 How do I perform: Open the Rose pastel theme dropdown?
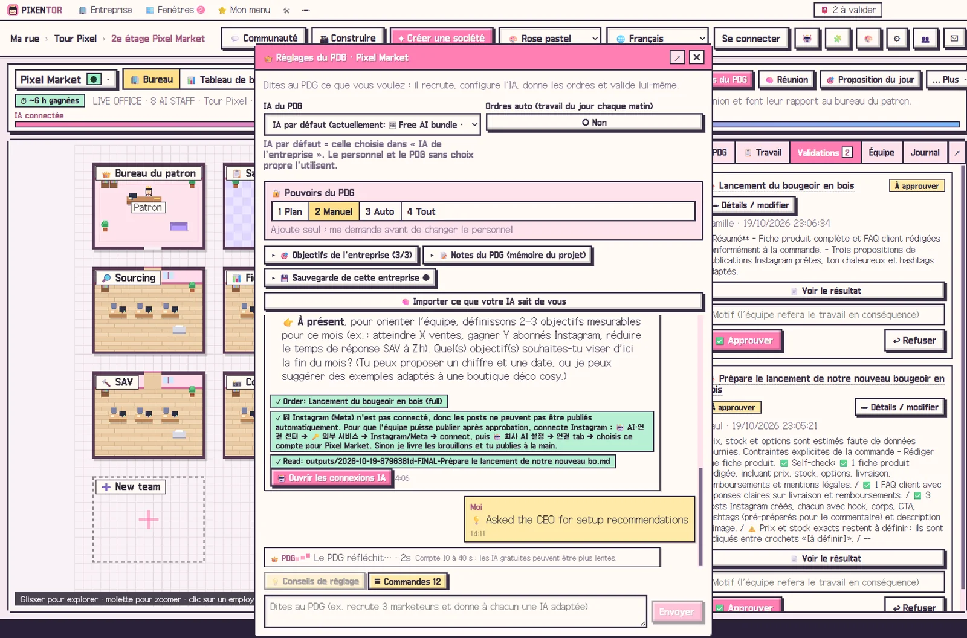click(x=550, y=39)
